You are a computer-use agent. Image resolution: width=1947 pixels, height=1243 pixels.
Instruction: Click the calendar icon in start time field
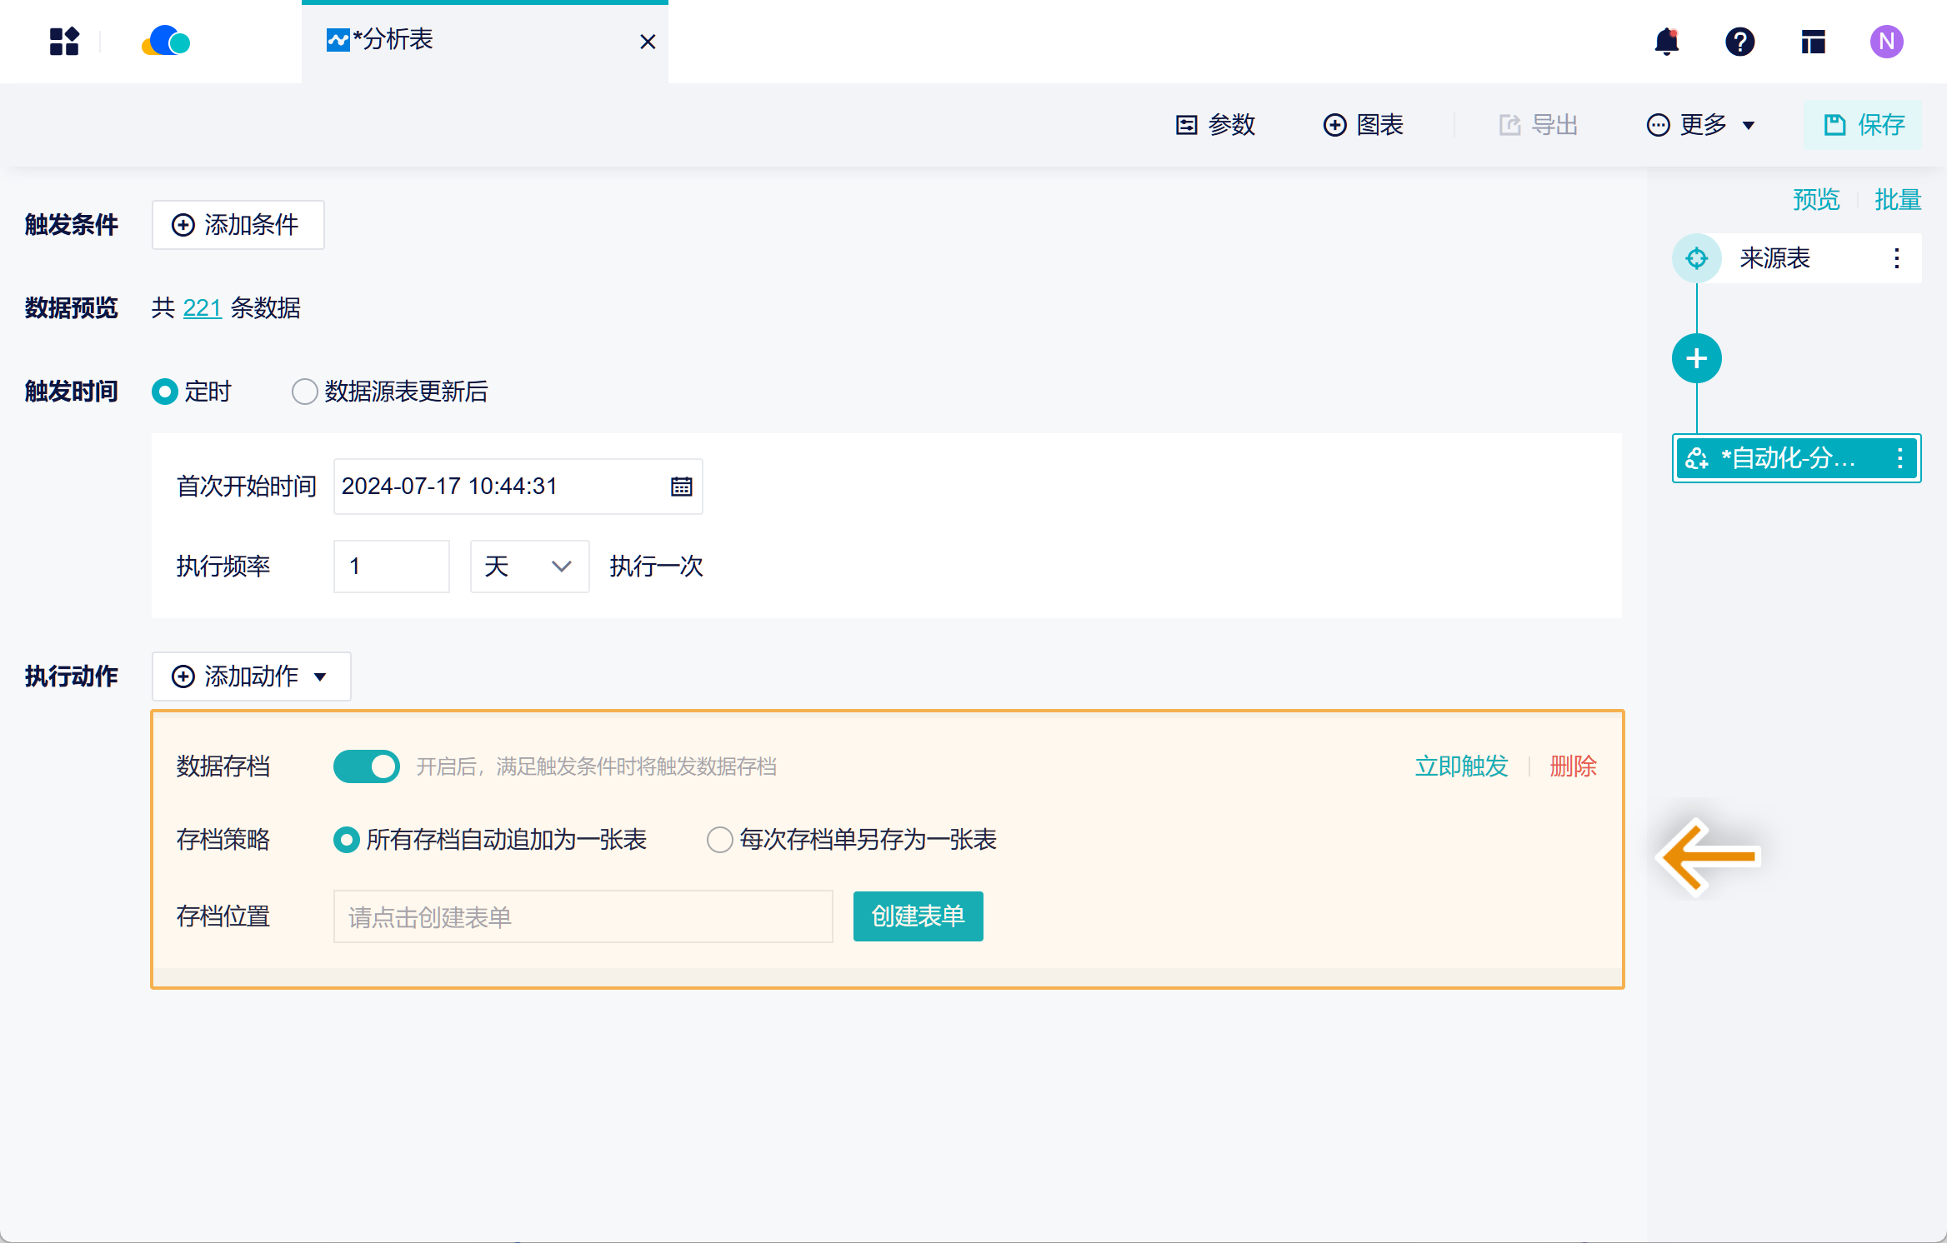681,486
